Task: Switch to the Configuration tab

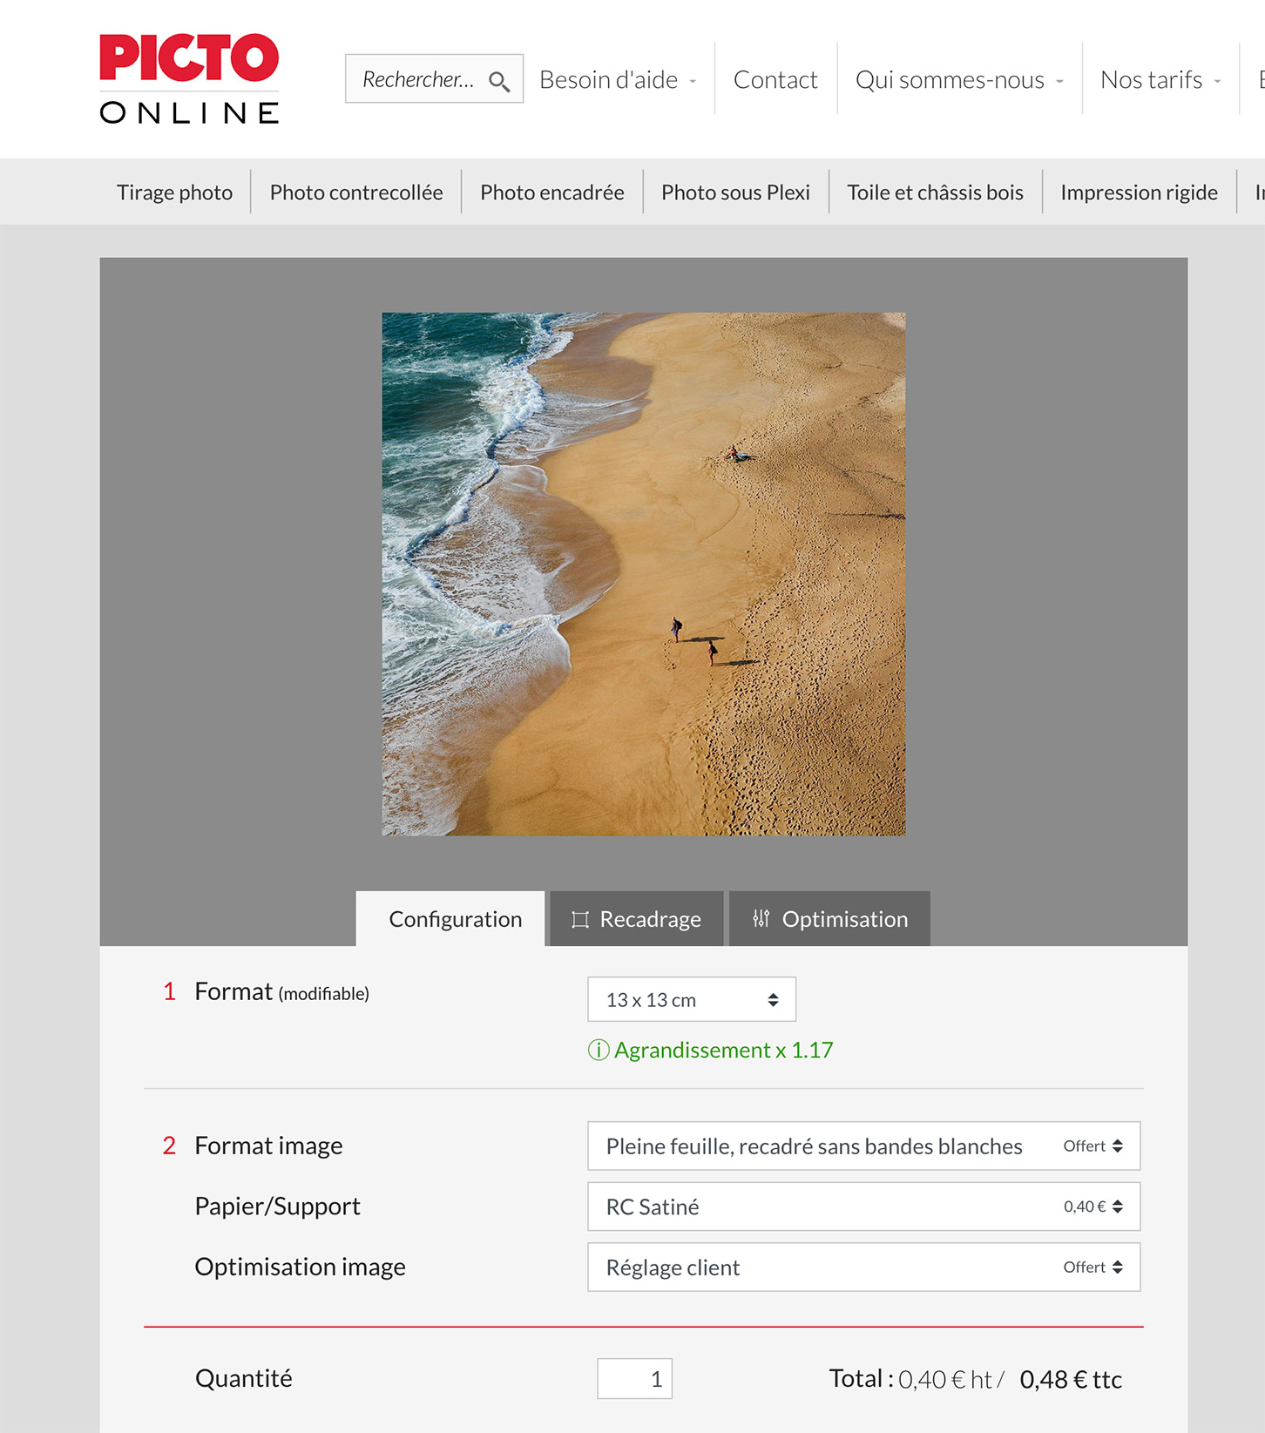Action: pyautogui.click(x=455, y=919)
